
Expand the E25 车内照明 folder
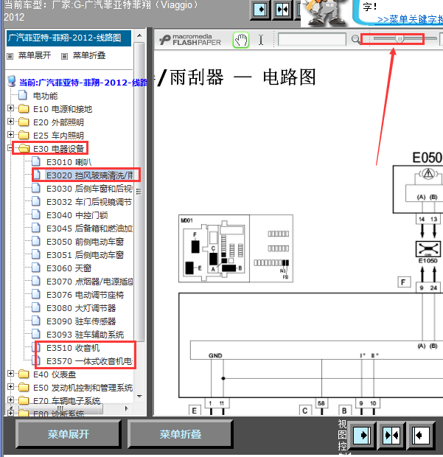tap(10, 134)
